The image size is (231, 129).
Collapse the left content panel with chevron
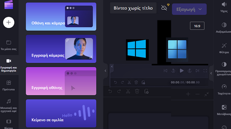105,71
